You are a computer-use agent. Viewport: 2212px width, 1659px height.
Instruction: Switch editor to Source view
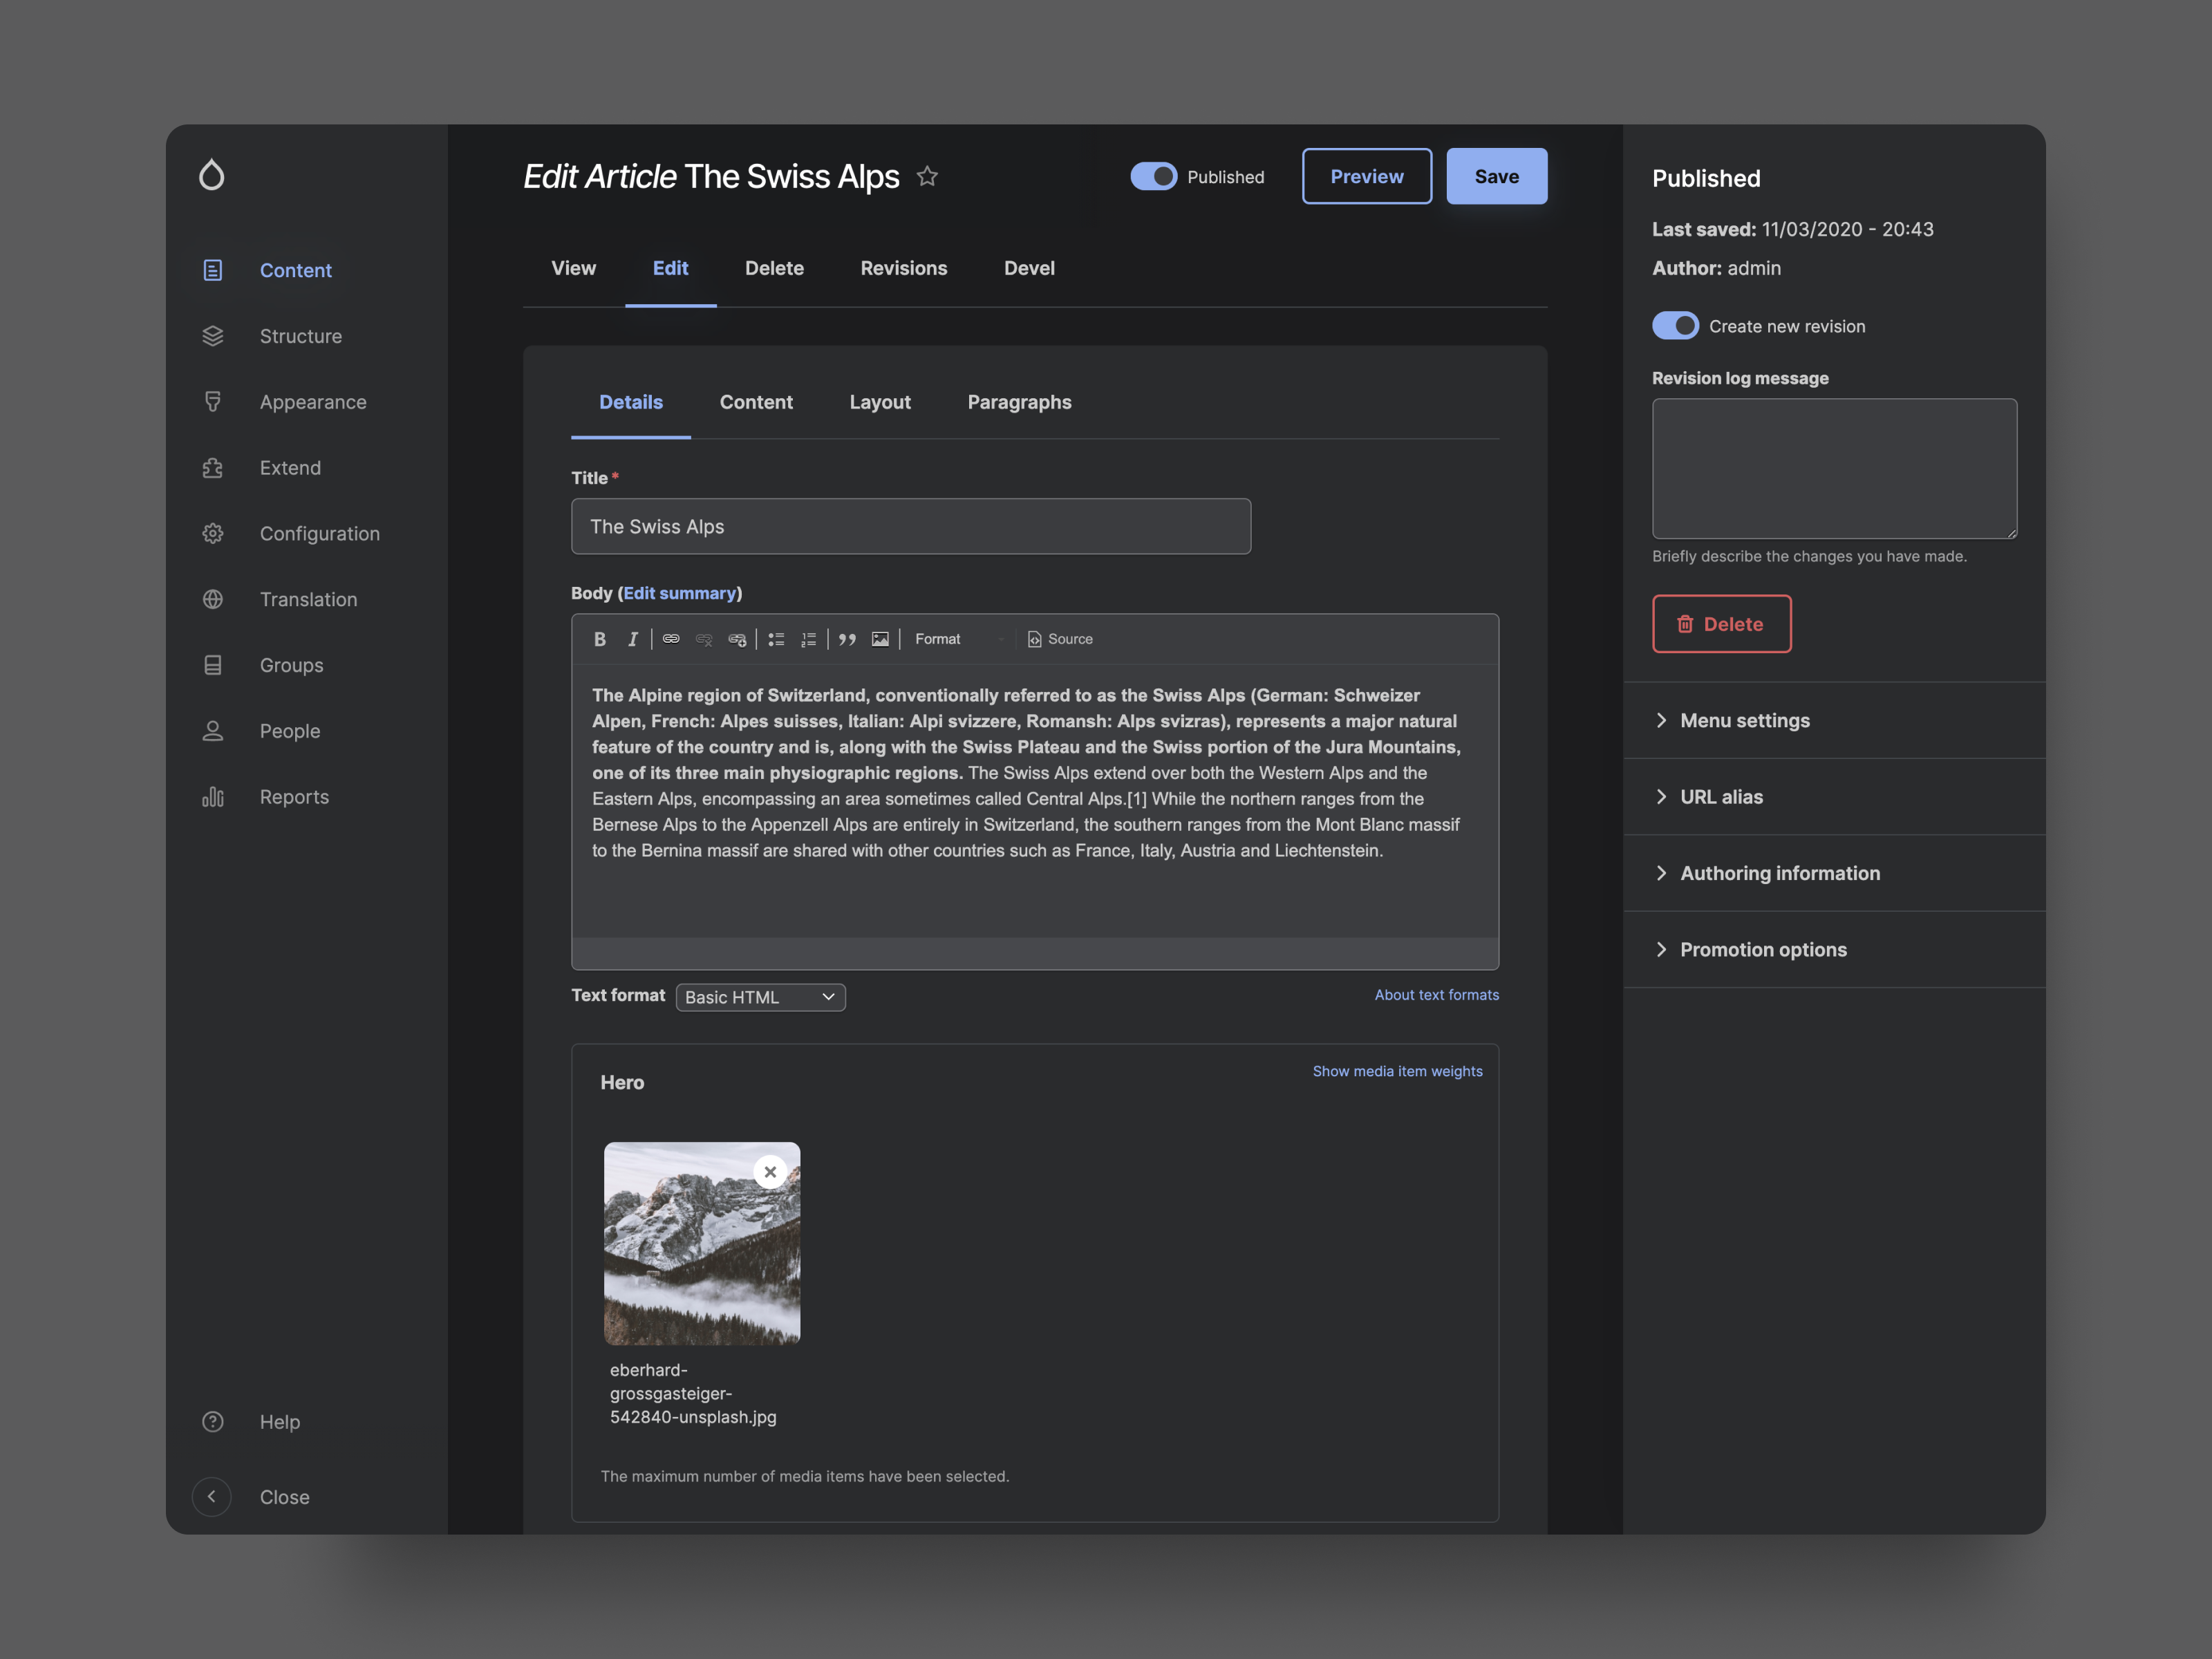1060,639
